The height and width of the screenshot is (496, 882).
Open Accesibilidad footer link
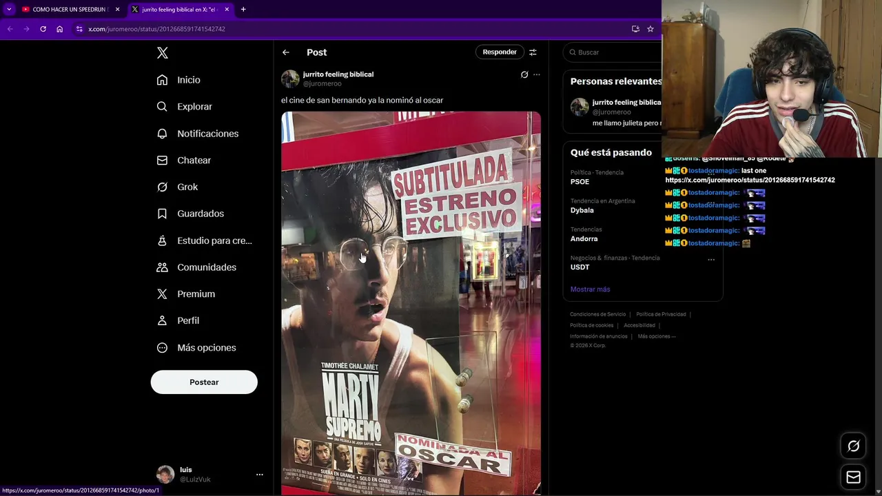tap(639, 325)
